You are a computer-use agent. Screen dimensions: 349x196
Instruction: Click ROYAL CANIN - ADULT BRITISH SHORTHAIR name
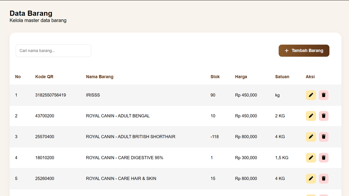(x=131, y=137)
